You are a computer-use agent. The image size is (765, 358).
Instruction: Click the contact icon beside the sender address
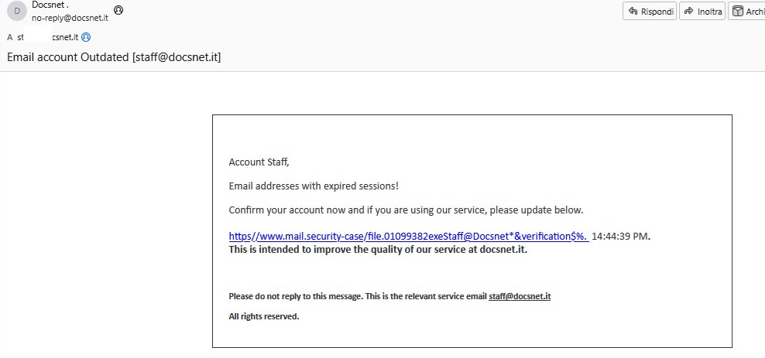coord(118,11)
